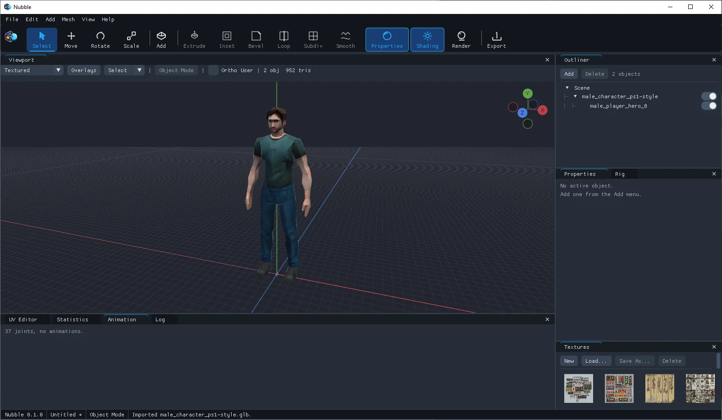Select male_player_hero_0 in the outliner

pos(618,106)
